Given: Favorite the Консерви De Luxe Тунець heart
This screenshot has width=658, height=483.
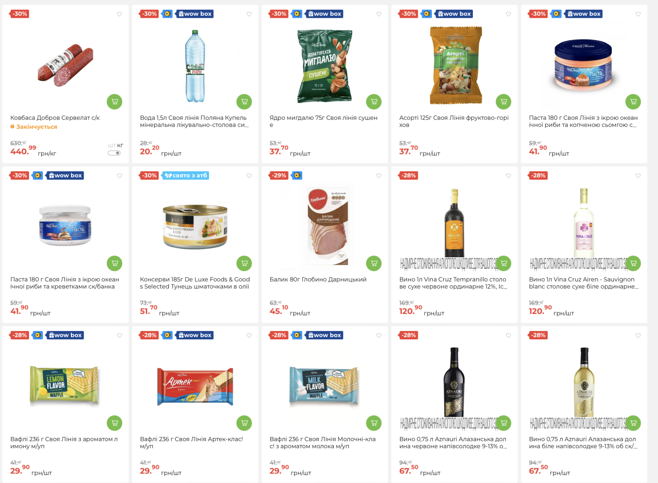Looking at the screenshot, I should 249,176.
